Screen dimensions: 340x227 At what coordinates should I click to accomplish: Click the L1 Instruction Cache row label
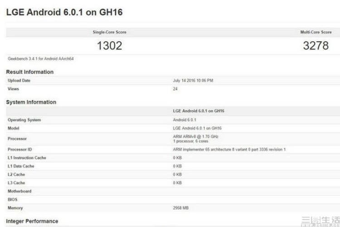click(x=27, y=158)
